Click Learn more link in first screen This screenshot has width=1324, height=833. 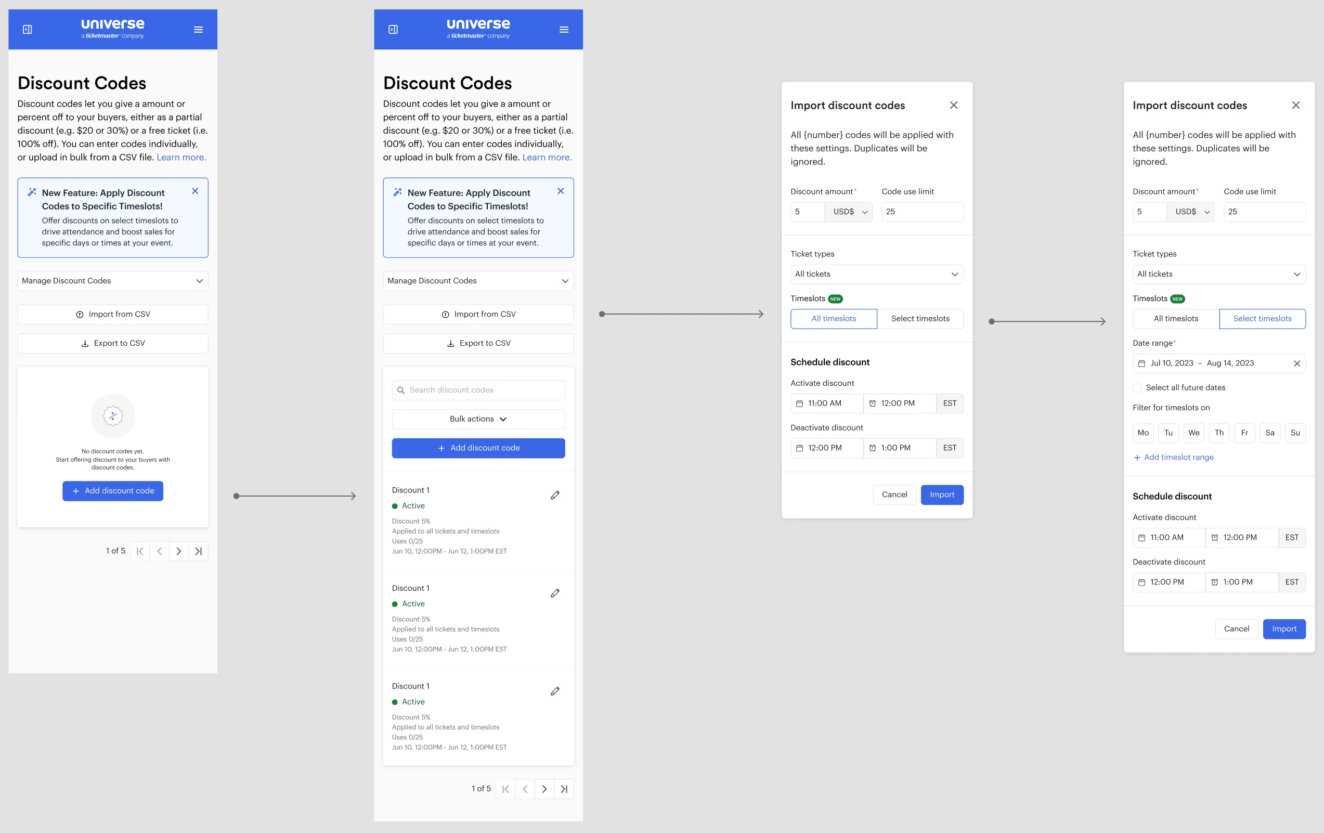181,157
